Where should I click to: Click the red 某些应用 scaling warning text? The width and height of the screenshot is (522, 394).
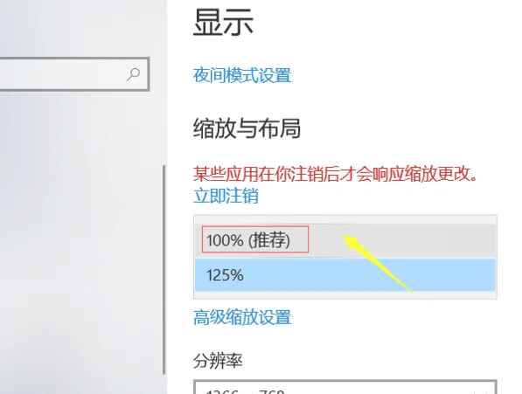coord(335,174)
